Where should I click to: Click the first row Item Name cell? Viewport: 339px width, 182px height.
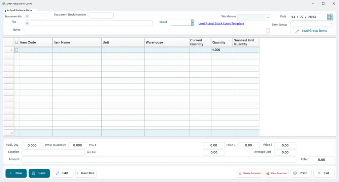tap(77, 50)
